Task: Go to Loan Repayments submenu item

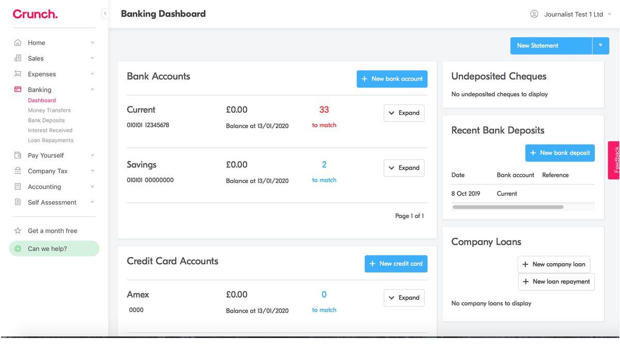Action: coord(51,140)
